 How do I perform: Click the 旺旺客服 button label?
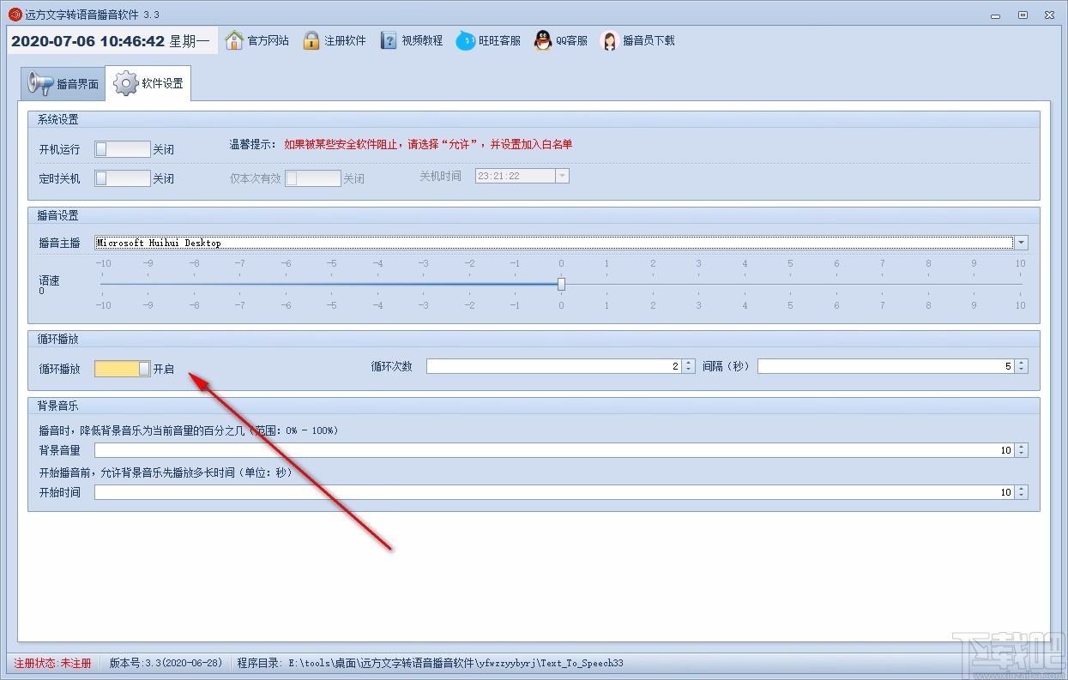pyautogui.click(x=500, y=40)
